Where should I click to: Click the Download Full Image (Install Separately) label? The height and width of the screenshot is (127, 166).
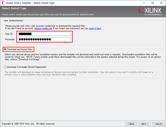(x=27, y=67)
